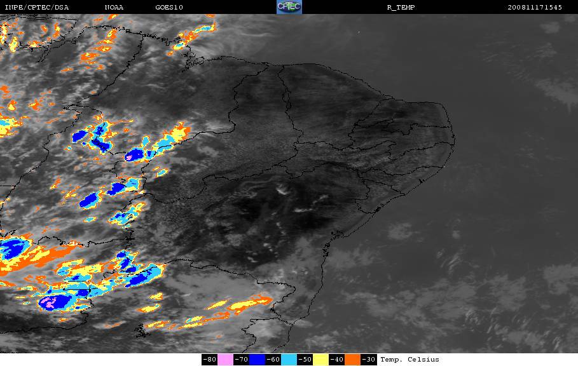Click the -30 legend value
The width and height of the screenshot is (578, 366).
(x=369, y=360)
